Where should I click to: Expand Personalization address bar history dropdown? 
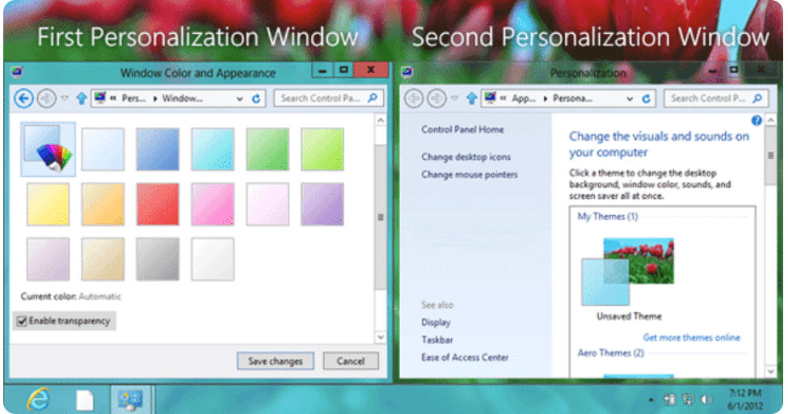[x=630, y=99]
